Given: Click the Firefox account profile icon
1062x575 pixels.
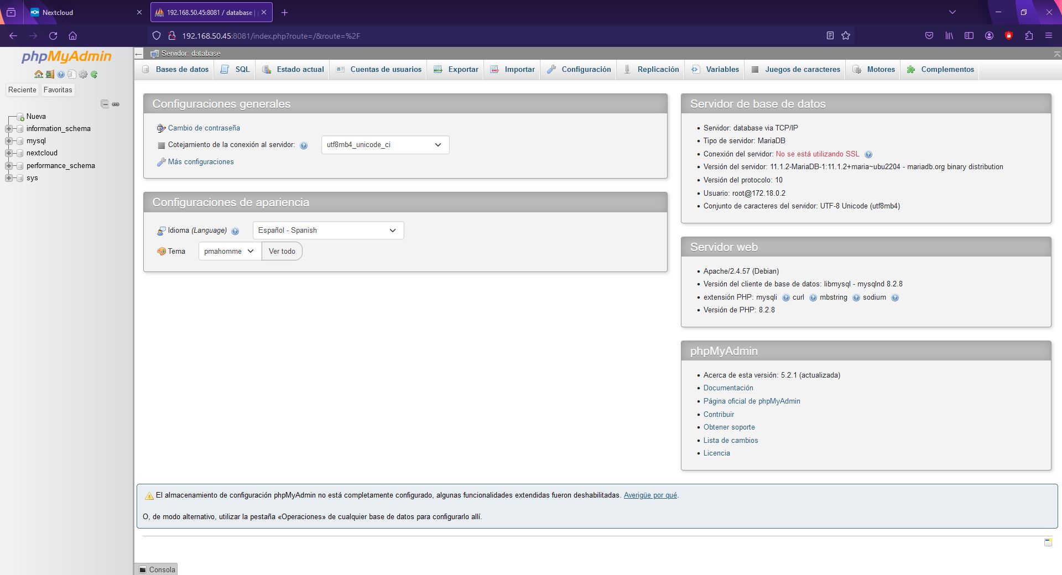Looking at the screenshot, I should [x=989, y=35].
